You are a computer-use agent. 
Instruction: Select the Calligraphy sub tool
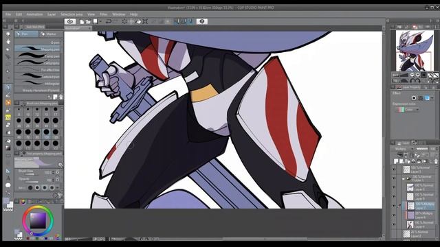37,62
